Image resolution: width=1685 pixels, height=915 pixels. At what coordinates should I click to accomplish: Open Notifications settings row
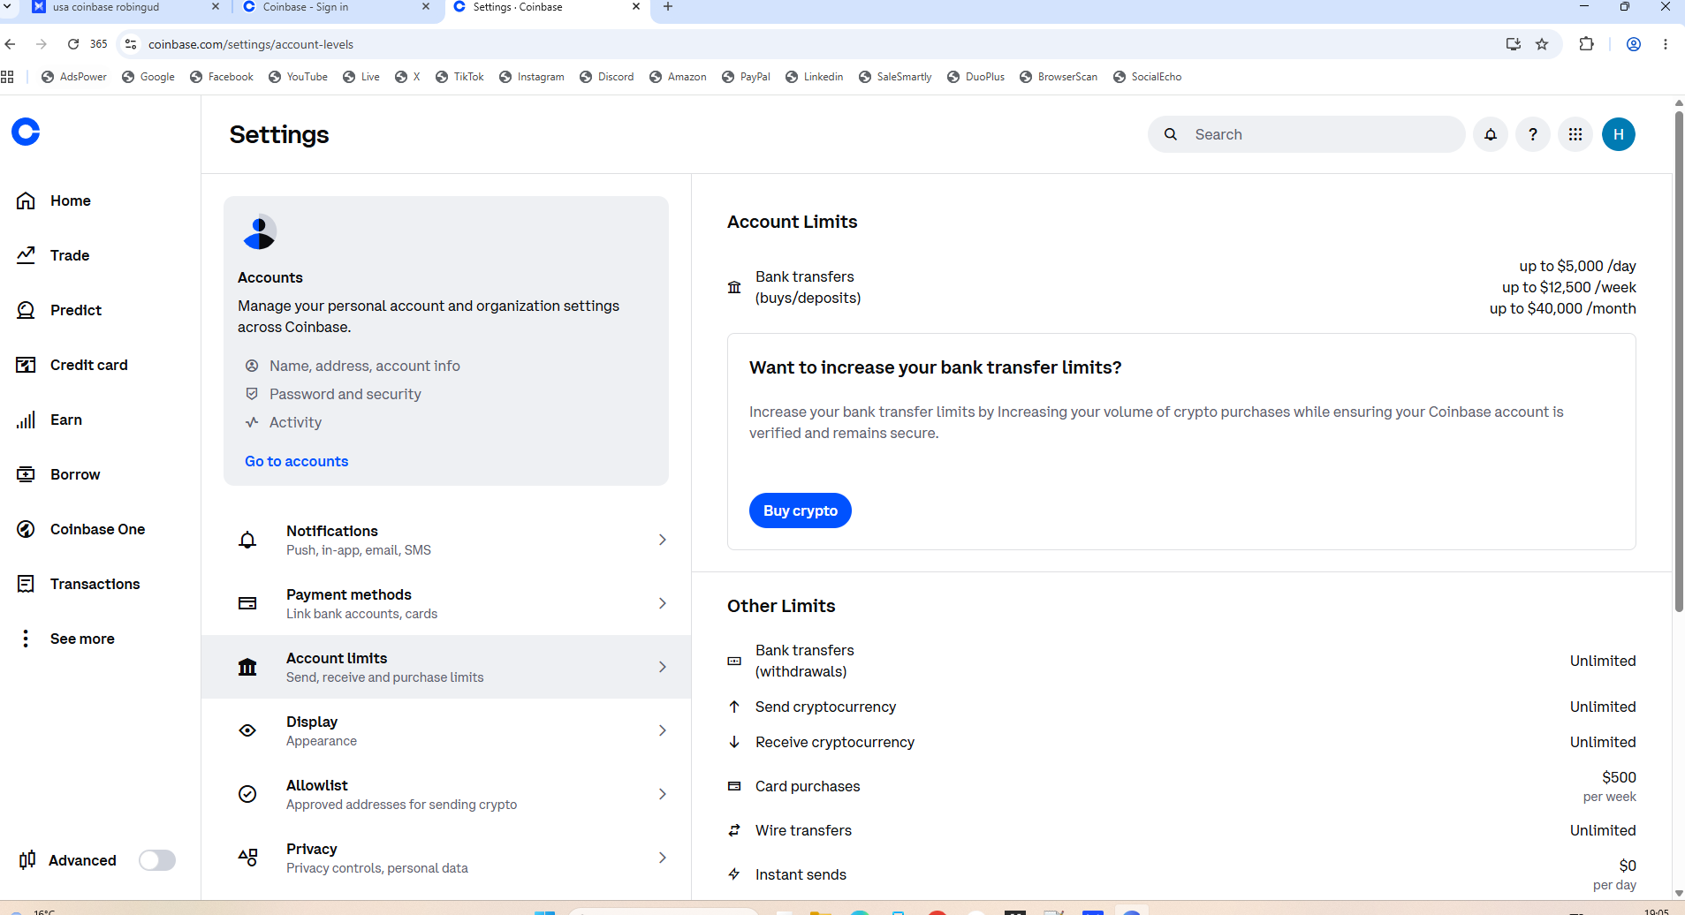[446, 540]
